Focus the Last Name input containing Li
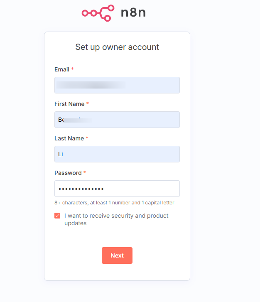This screenshot has height=302, width=260. tap(117, 154)
